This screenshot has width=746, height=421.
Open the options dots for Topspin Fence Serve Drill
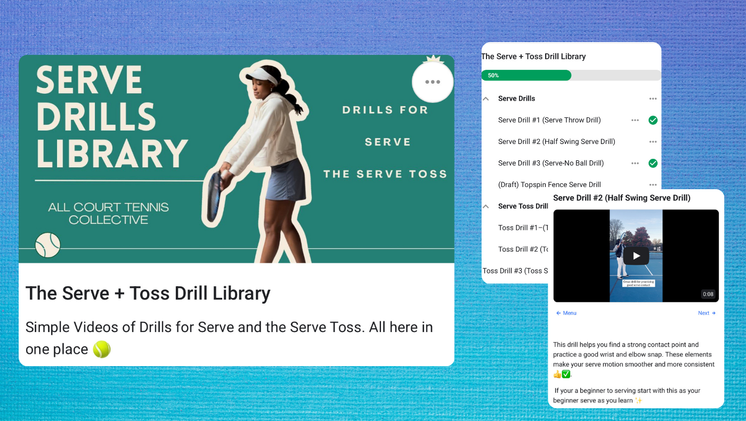click(x=653, y=184)
